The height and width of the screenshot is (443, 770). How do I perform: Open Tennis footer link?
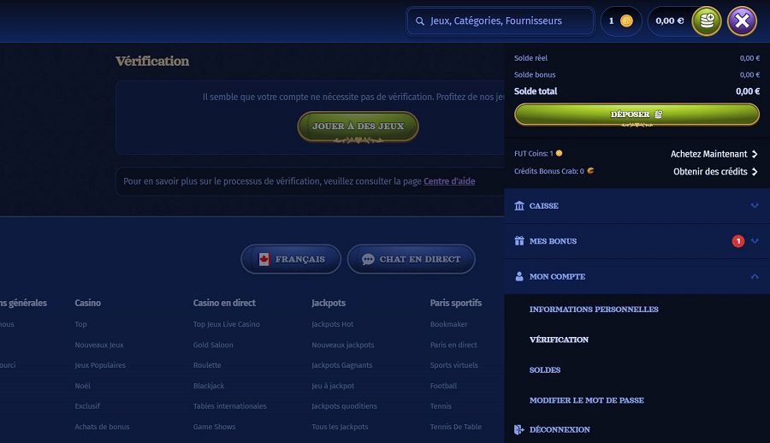[441, 406]
